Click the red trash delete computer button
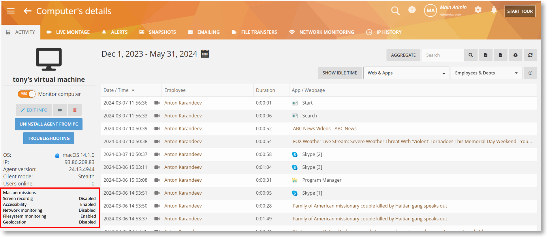 click(x=75, y=110)
